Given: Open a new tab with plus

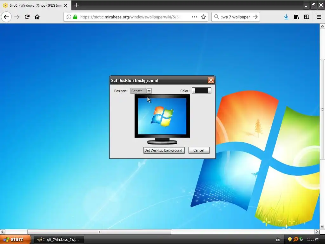Looking at the screenshot, I should point(76,5).
